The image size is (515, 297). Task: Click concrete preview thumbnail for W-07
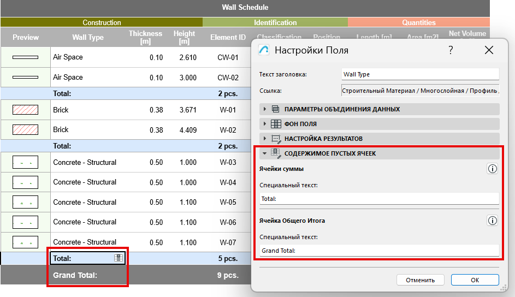point(25,242)
